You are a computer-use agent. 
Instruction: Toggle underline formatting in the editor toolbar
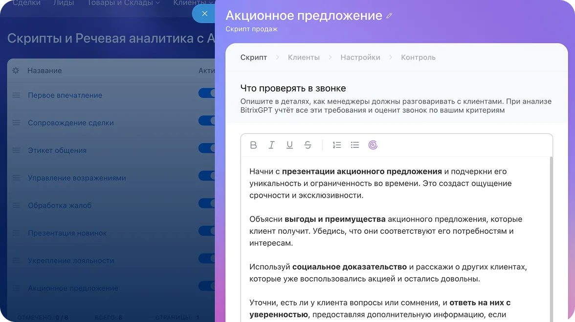coord(289,145)
